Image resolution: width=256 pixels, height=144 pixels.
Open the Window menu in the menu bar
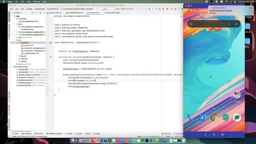[37, 2]
